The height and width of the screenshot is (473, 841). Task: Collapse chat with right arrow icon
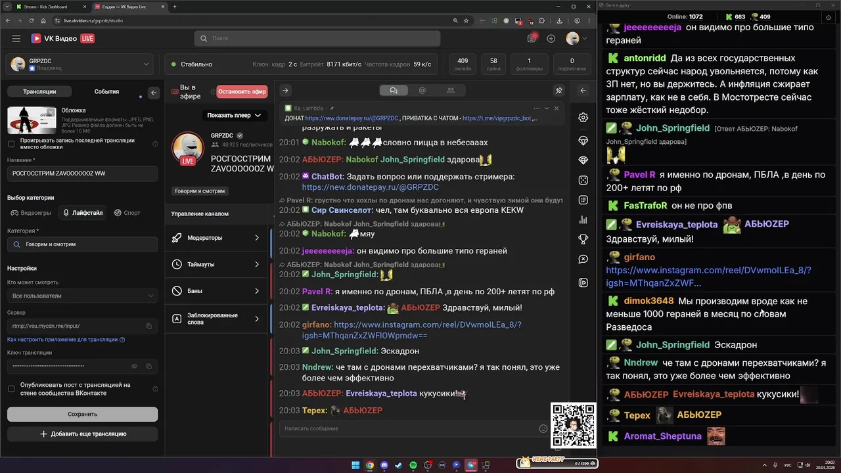pyautogui.click(x=285, y=91)
